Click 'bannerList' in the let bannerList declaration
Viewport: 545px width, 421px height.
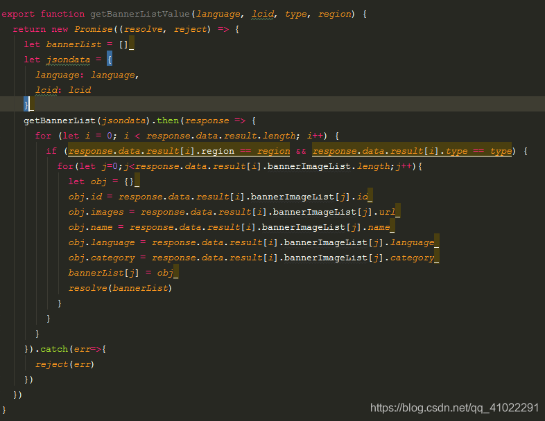coord(73,44)
